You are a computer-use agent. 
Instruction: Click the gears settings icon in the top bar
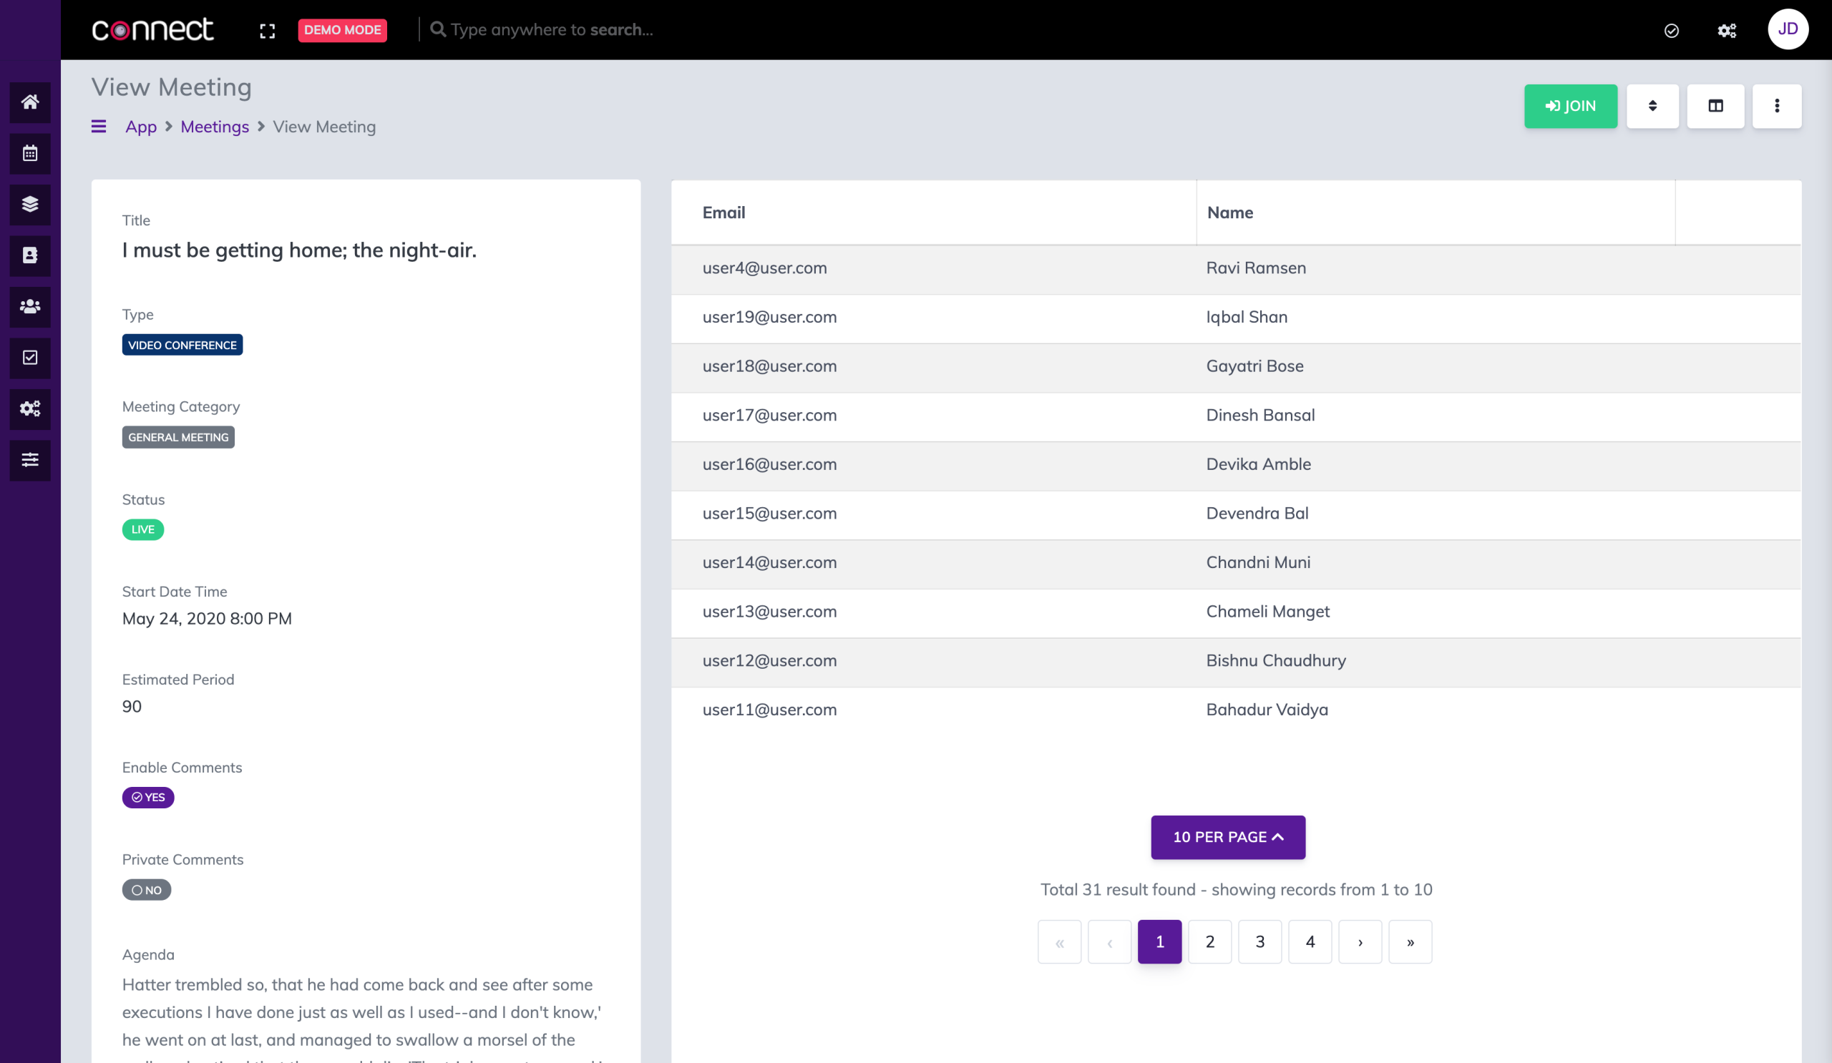point(1727,31)
